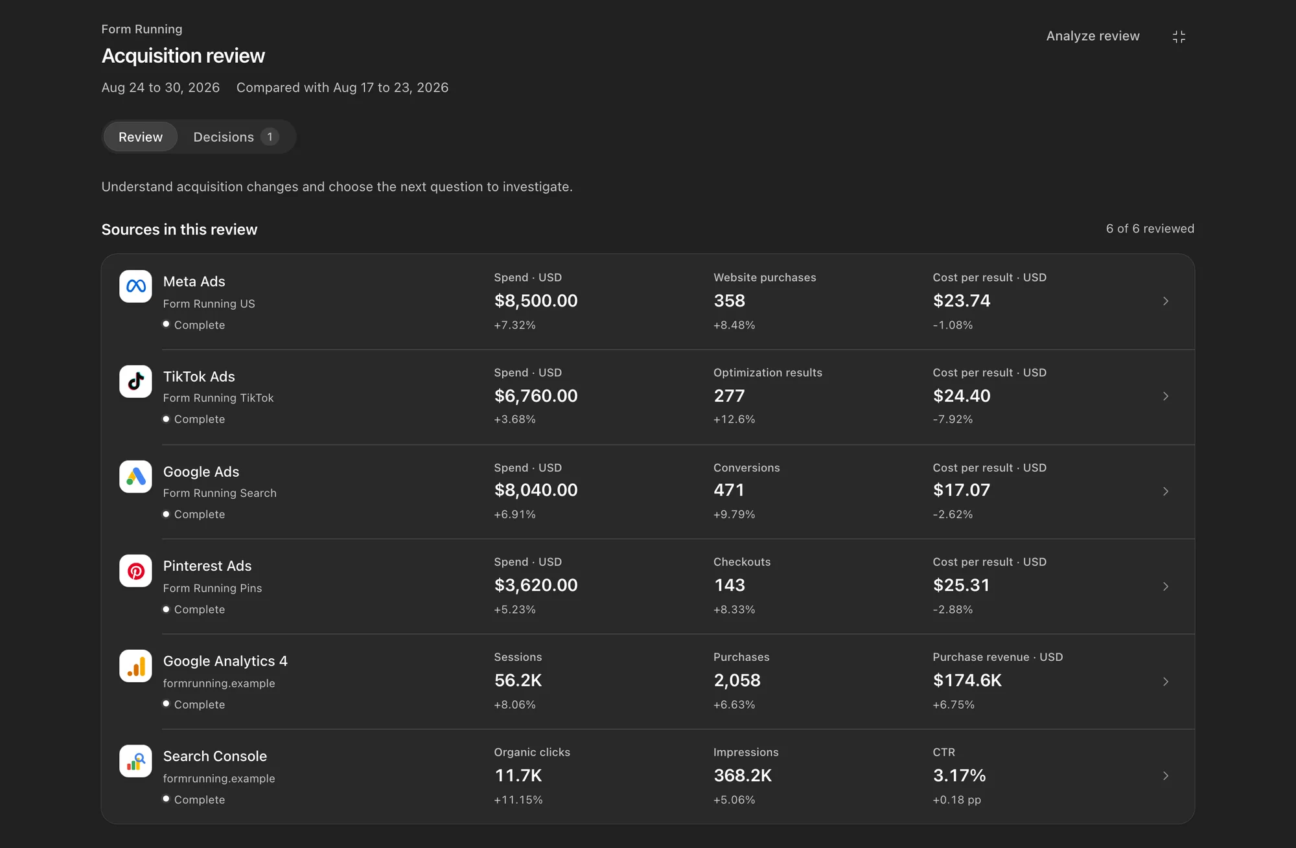Click the Search Console source name

tap(215, 757)
